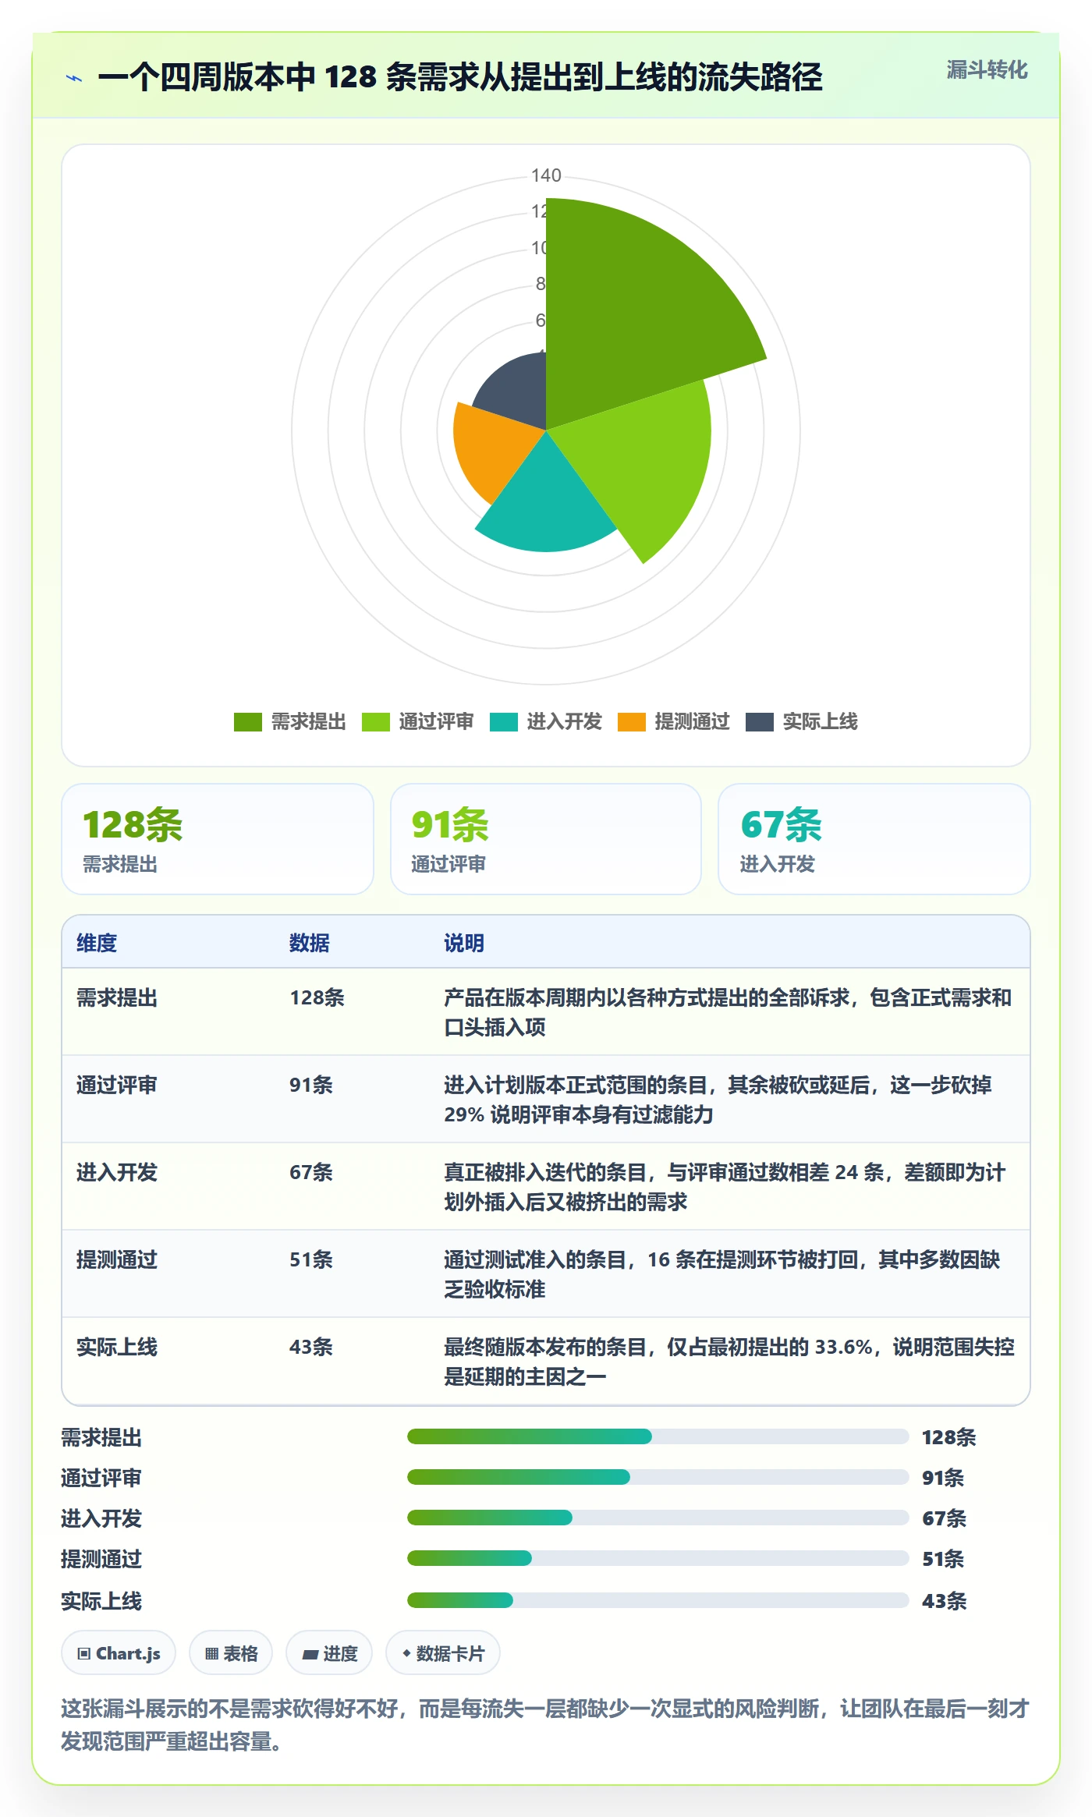
Task: Click the 说明 column header
Action: pyautogui.click(x=464, y=943)
